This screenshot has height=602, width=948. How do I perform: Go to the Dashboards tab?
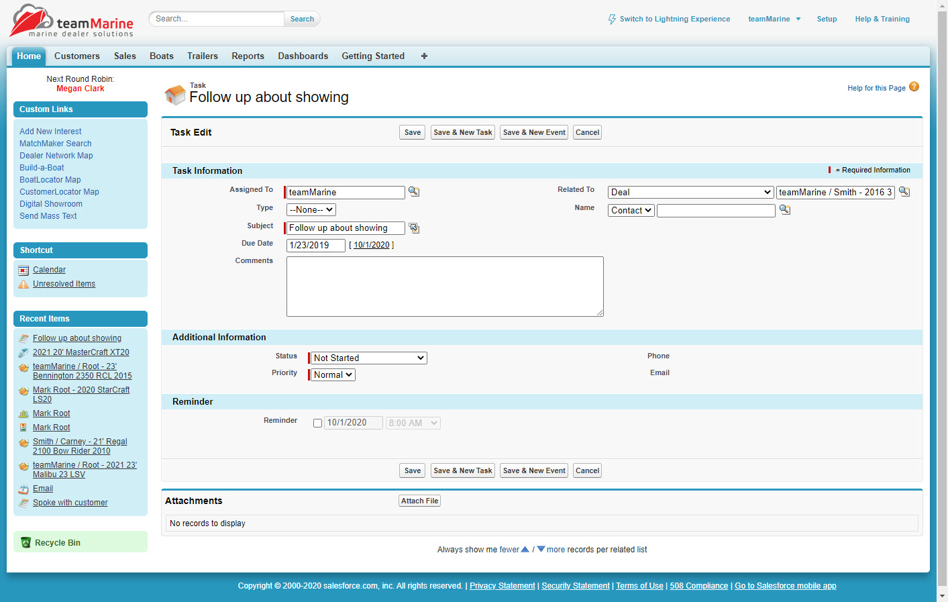pos(303,56)
